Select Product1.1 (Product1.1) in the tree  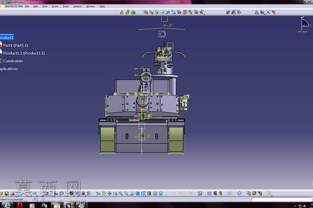(24, 53)
